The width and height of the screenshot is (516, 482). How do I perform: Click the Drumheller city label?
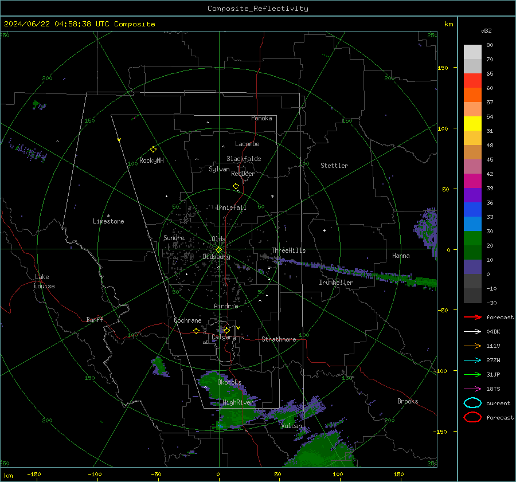(x=336, y=283)
